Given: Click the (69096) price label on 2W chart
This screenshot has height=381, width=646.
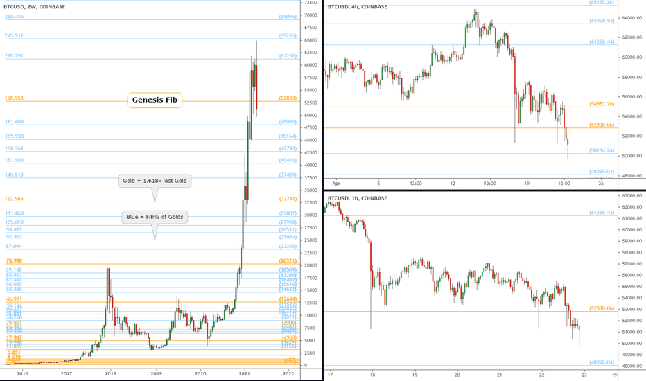Looking at the screenshot, I should 288,17.
